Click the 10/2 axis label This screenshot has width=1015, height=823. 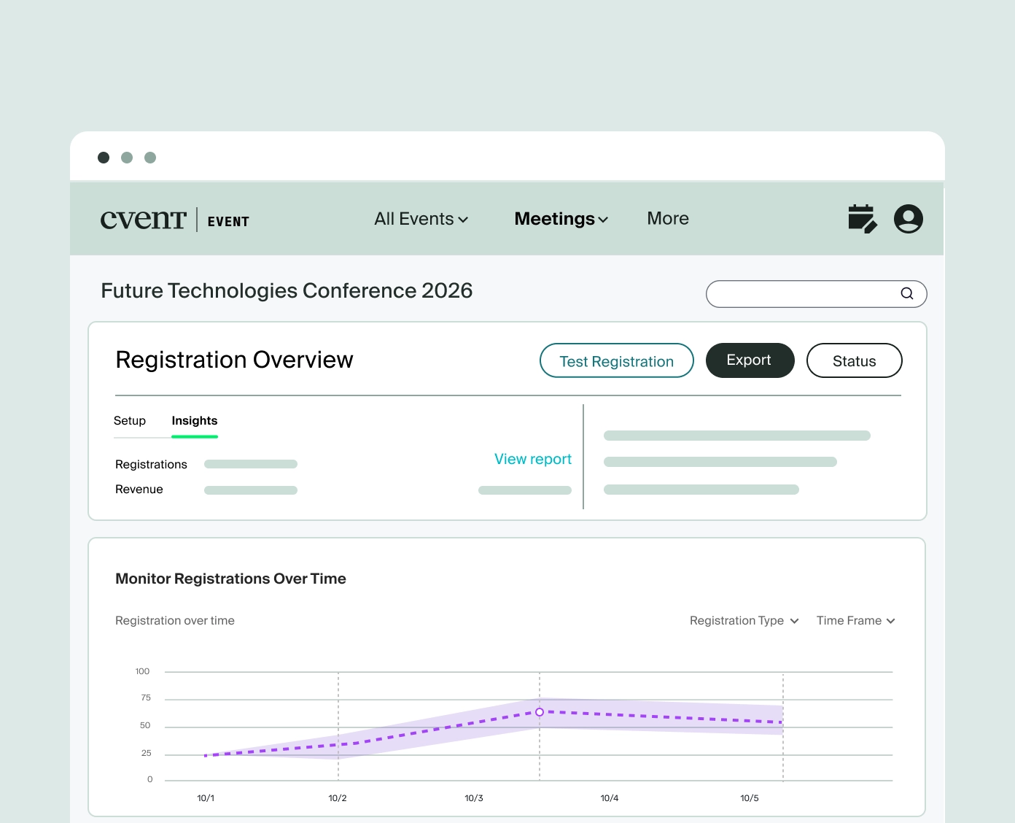coord(338,798)
